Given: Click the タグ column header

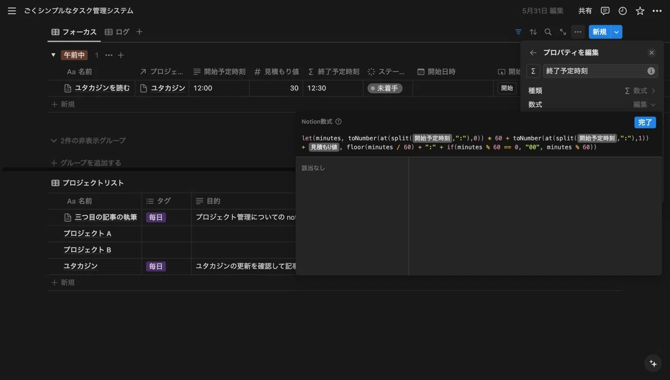Looking at the screenshot, I should (x=166, y=201).
